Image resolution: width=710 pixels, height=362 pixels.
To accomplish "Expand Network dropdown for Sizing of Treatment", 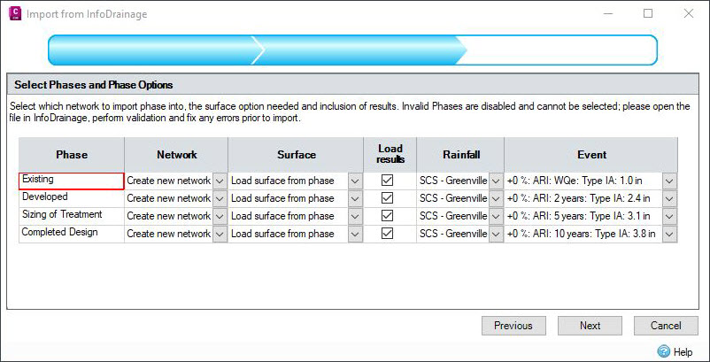I will pyautogui.click(x=220, y=216).
